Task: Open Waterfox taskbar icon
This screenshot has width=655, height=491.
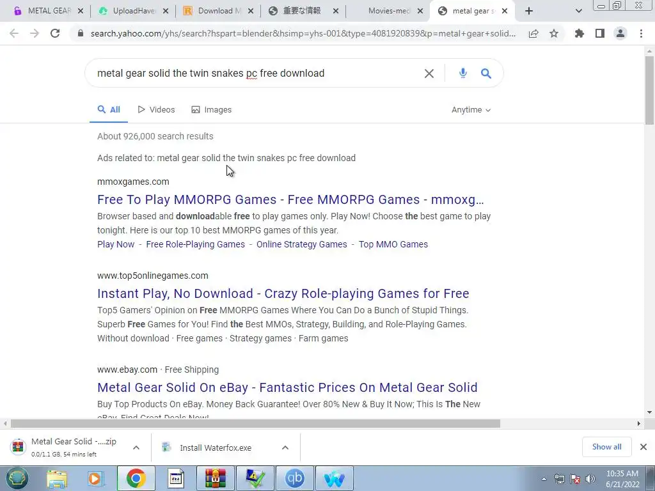Action: (x=334, y=478)
